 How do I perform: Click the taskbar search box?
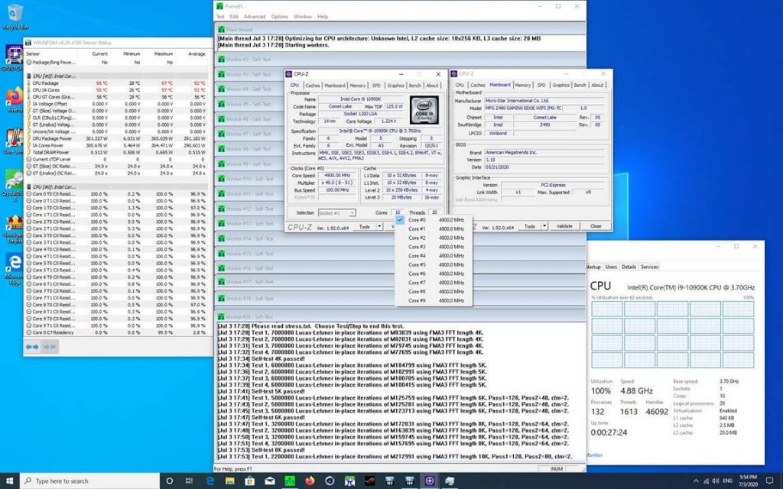click(90, 481)
